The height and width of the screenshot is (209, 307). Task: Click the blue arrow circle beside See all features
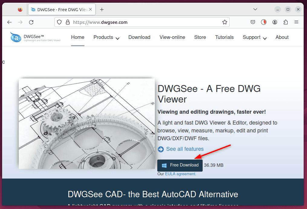pos(161,149)
